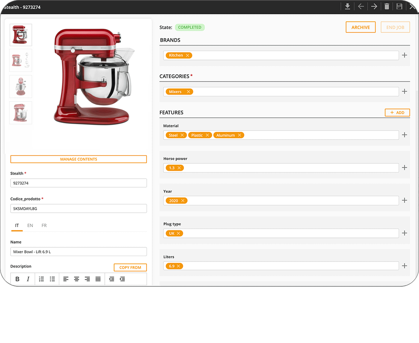
Task: Remove the 2020 year tag
Action: click(183, 201)
